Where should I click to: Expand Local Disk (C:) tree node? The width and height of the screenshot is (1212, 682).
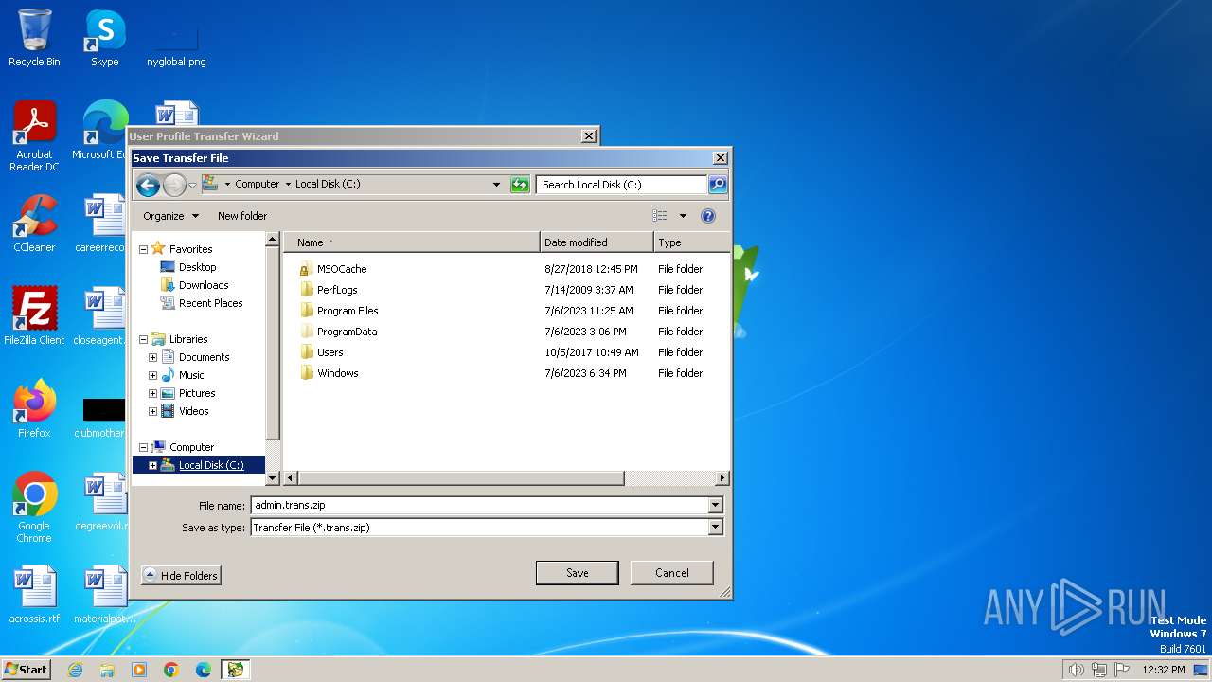coord(152,465)
